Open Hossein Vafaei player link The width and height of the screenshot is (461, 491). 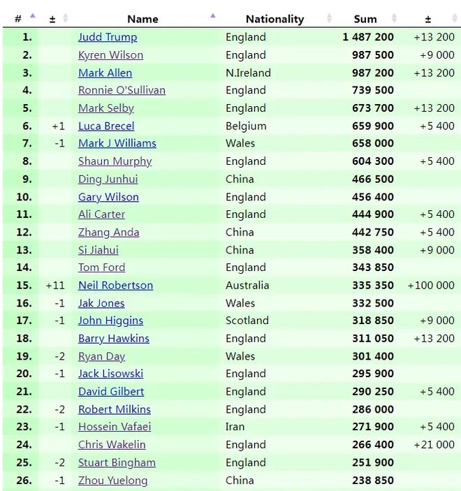(115, 427)
